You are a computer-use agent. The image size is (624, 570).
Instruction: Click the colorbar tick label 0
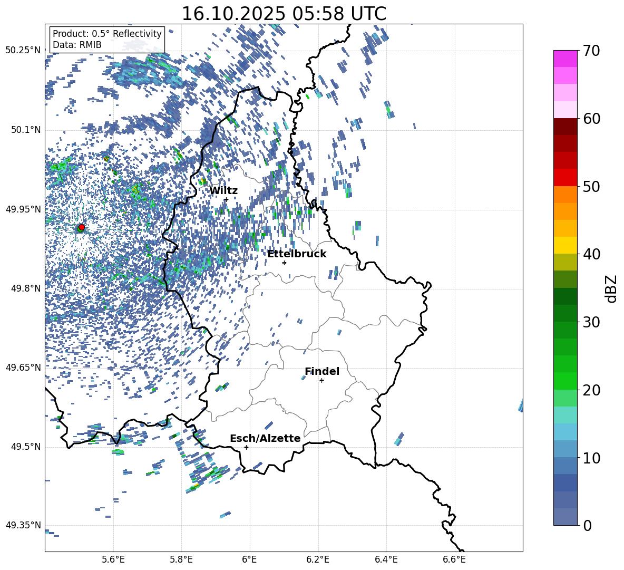point(587,526)
